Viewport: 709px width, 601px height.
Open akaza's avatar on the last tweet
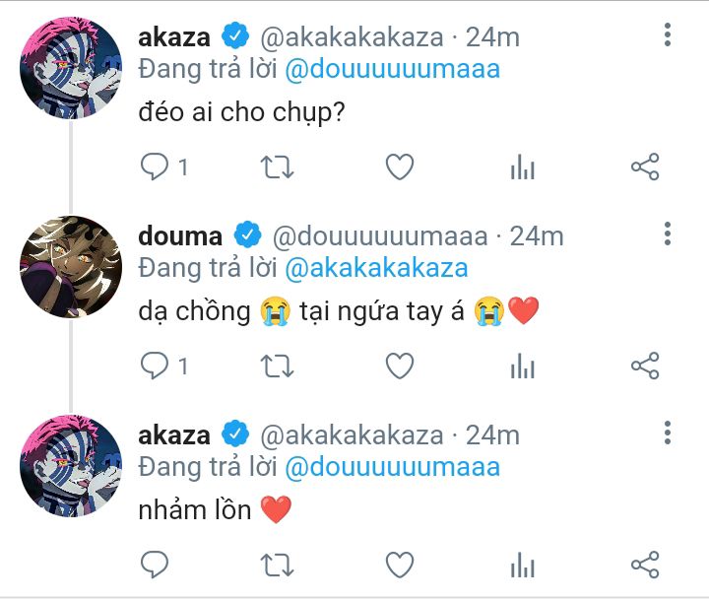pyautogui.click(x=71, y=466)
